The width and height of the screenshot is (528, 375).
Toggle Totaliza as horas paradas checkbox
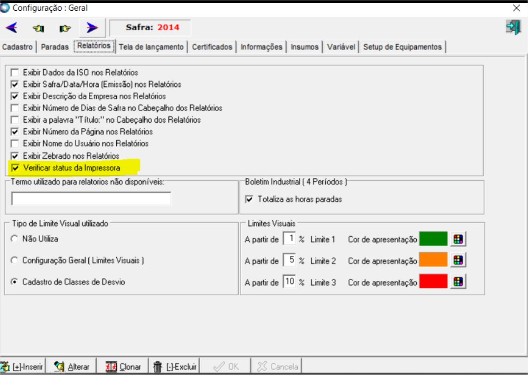pyautogui.click(x=249, y=199)
